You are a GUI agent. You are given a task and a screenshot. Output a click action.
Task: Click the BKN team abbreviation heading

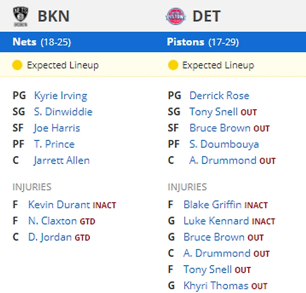click(x=54, y=16)
